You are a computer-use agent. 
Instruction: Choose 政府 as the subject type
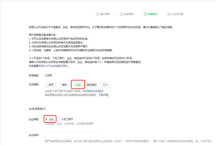point(51,85)
